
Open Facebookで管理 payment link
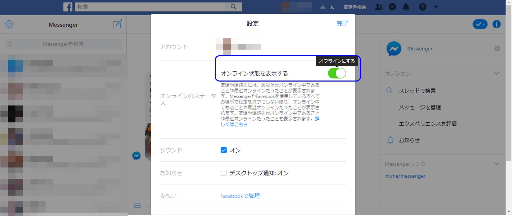pos(240,196)
